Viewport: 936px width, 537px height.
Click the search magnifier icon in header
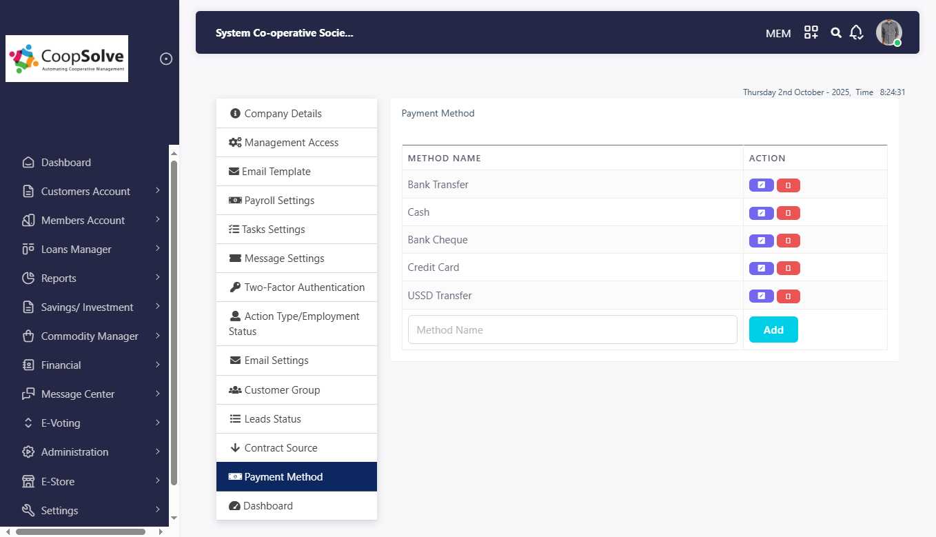[x=836, y=32]
